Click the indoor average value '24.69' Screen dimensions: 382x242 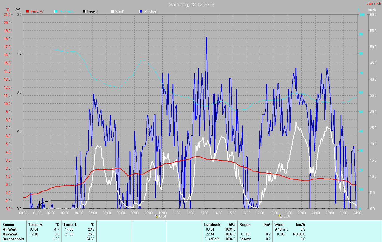point(90,239)
